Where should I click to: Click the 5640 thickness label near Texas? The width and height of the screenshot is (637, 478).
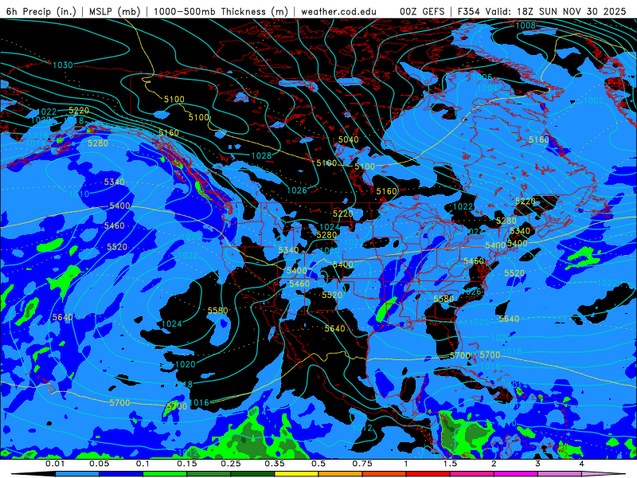[334, 328]
